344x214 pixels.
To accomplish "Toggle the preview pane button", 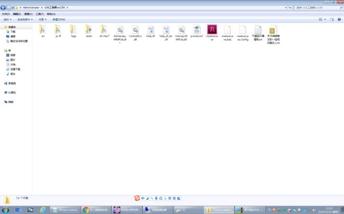I will [x=332, y=20].
